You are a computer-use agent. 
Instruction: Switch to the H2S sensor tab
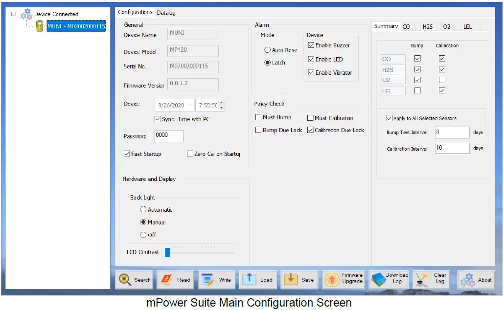(x=428, y=27)
